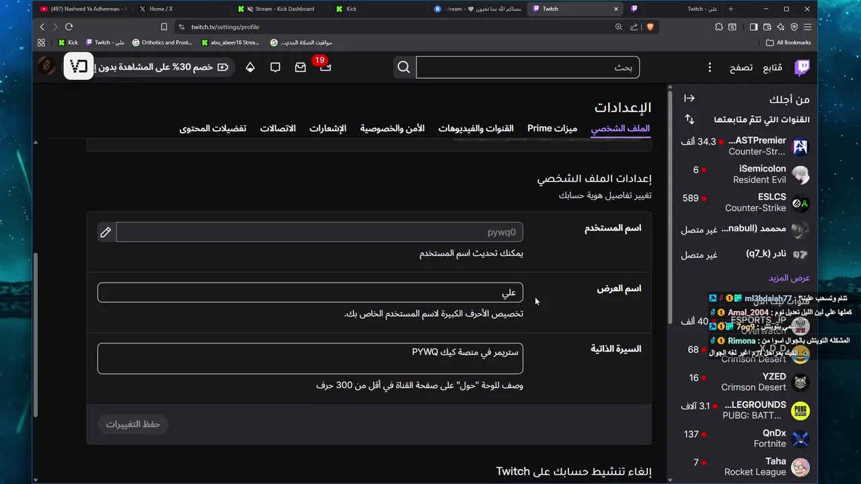Viewport: 861px width, 484px height.
Task: Click the twitch.tv/settings/profile address bar
Action: (394, 27)
